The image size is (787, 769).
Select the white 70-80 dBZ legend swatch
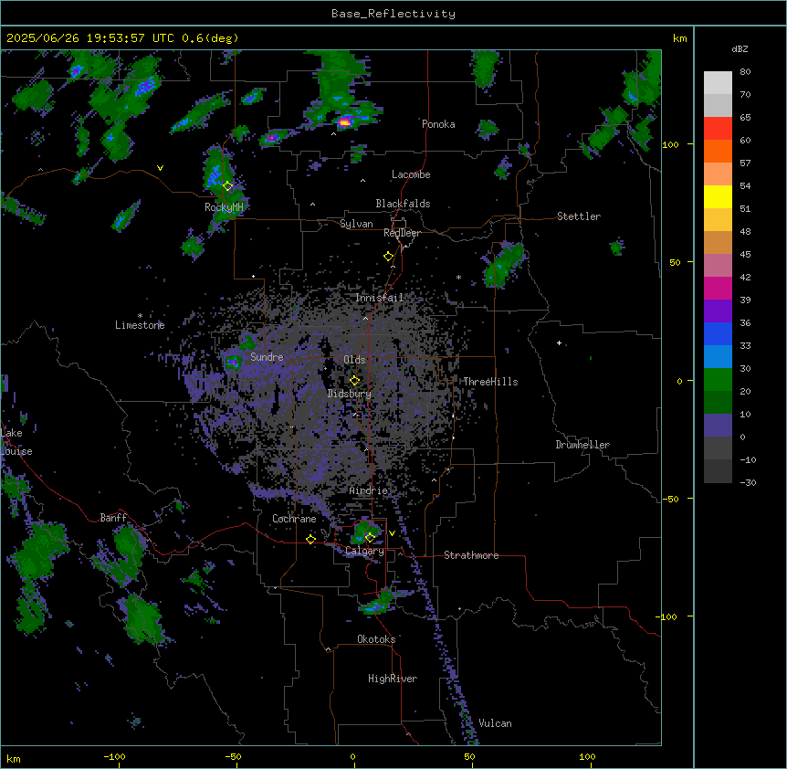coord(718,83)
